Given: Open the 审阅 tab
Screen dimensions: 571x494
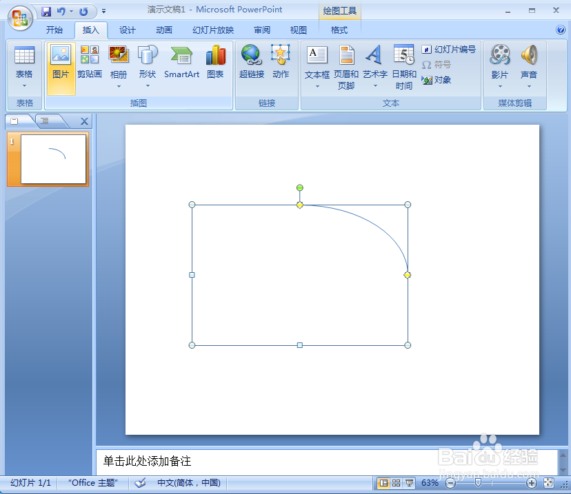Looking at the screenshot, I should [262, 30].
